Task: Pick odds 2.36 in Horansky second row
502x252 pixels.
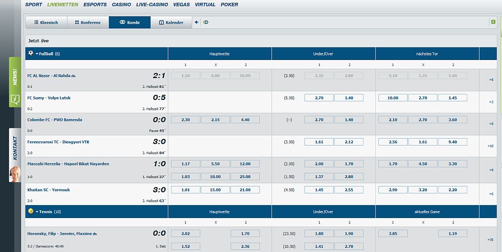Action: click(245, 246)
